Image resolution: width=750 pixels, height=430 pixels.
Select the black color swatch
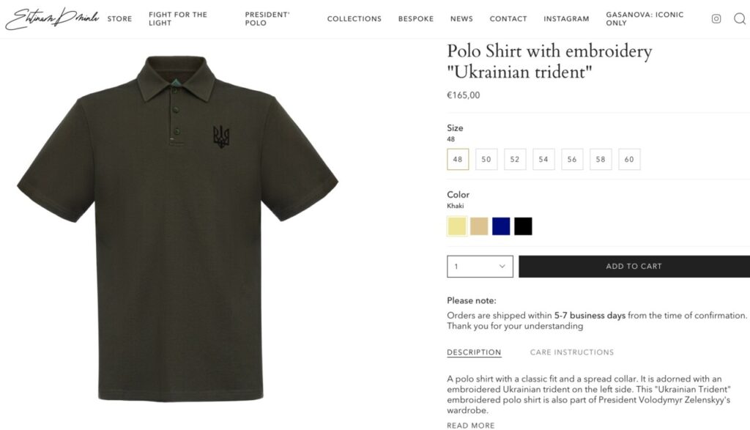click(x=523, y=226)
